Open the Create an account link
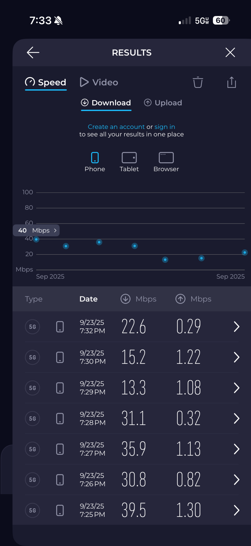 pos(116,127)
